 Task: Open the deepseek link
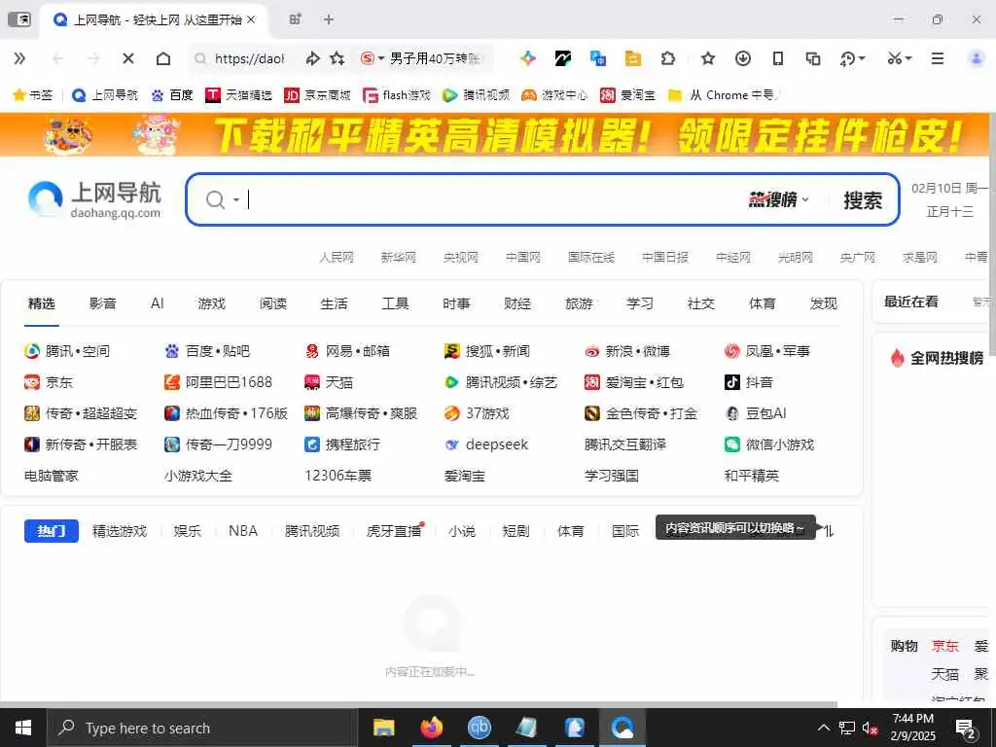tap(486, 445)
